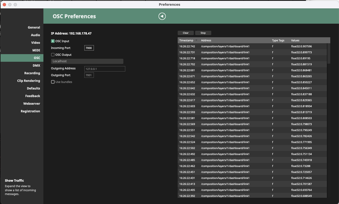The width and height of the screenshot is (339, 204).
Task: Enable the OSC Output checkbox
Action: coord(53,55)
